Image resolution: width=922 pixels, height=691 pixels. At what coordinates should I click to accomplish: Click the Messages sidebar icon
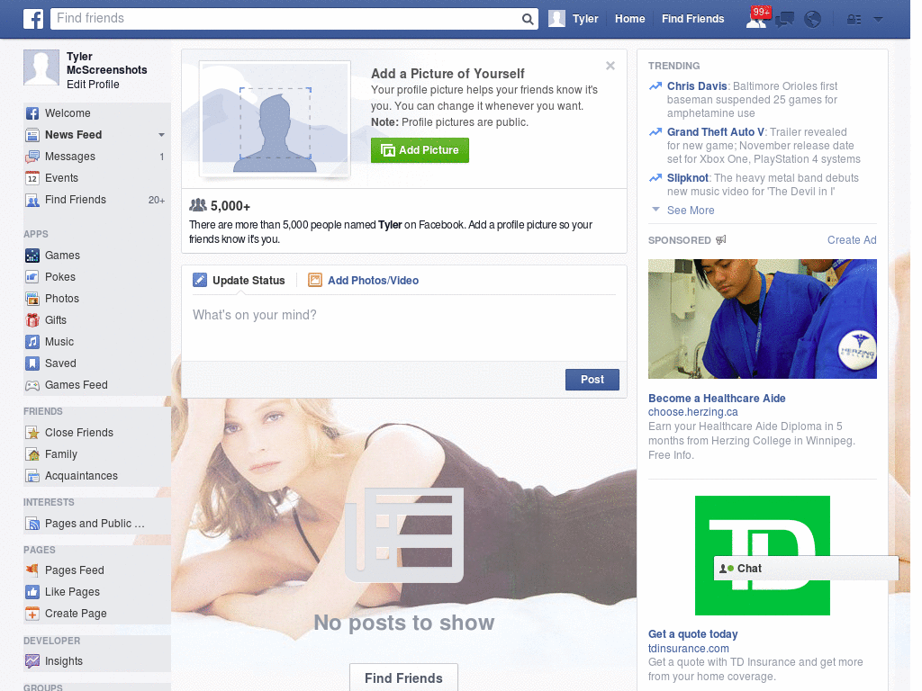click(x=32, y=157)
